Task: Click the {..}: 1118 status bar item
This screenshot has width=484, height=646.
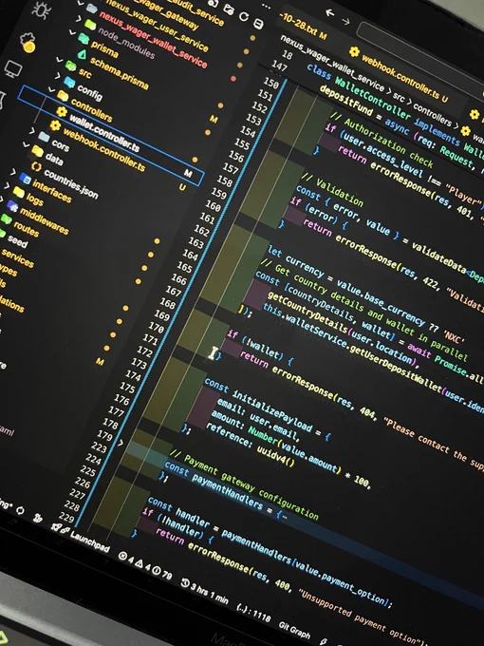Action: click(254, 613)
